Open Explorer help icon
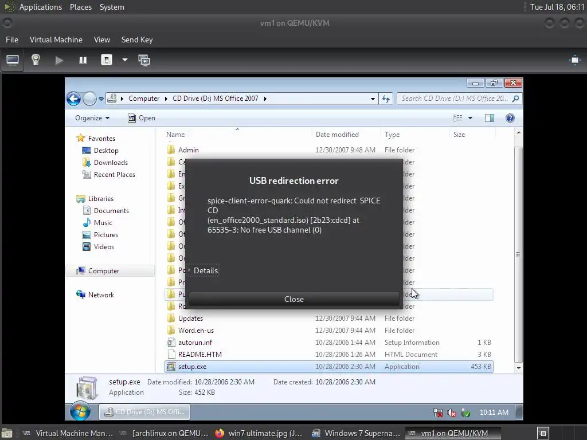587x440 pixels. pos(510,118)
